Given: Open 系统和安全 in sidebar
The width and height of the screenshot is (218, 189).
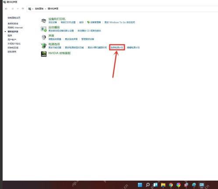Looking at the screenshot, I should click(x=13, y=24).
